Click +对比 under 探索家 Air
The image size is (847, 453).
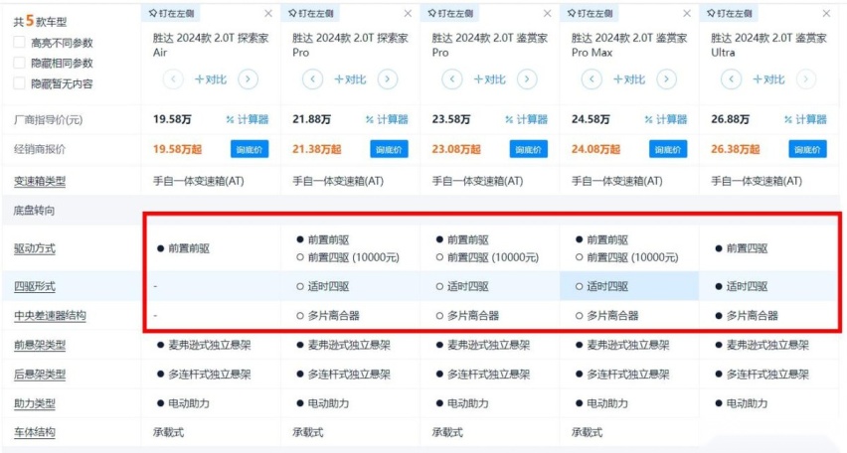tap(211, 79)
